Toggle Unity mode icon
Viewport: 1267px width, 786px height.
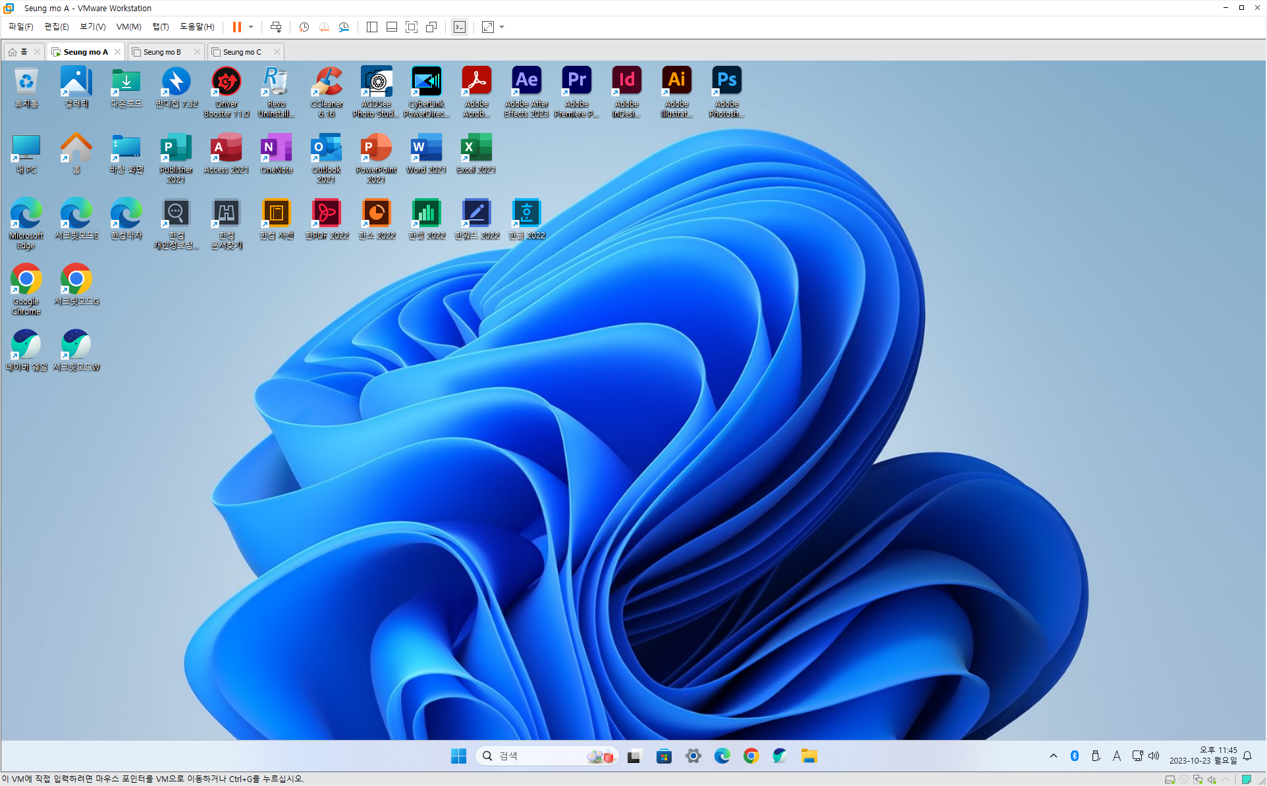click(431, 27)
